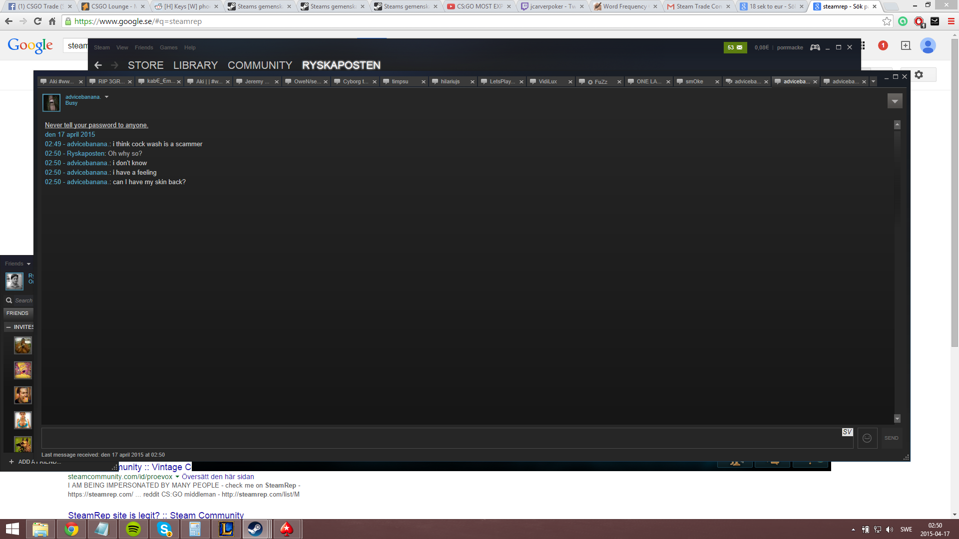The width and height of the screenshot is (959, 539).
Task: Expand the chat tabs overflow dropdown
Action: tap(873, 81)
